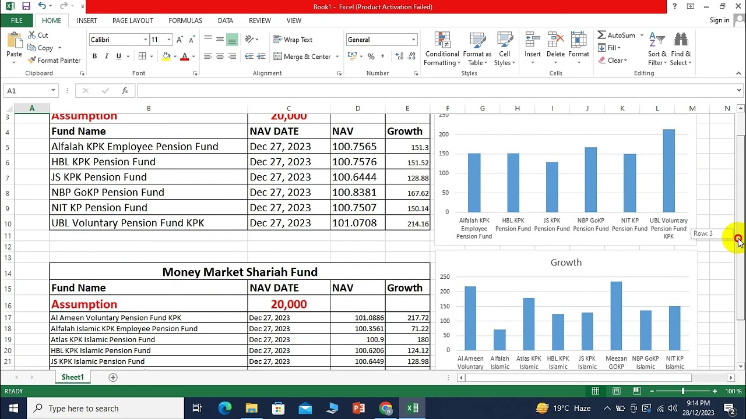Toggle Center horizontal alignment
This screenshot has height=419, width=746.
coord(220,56)
